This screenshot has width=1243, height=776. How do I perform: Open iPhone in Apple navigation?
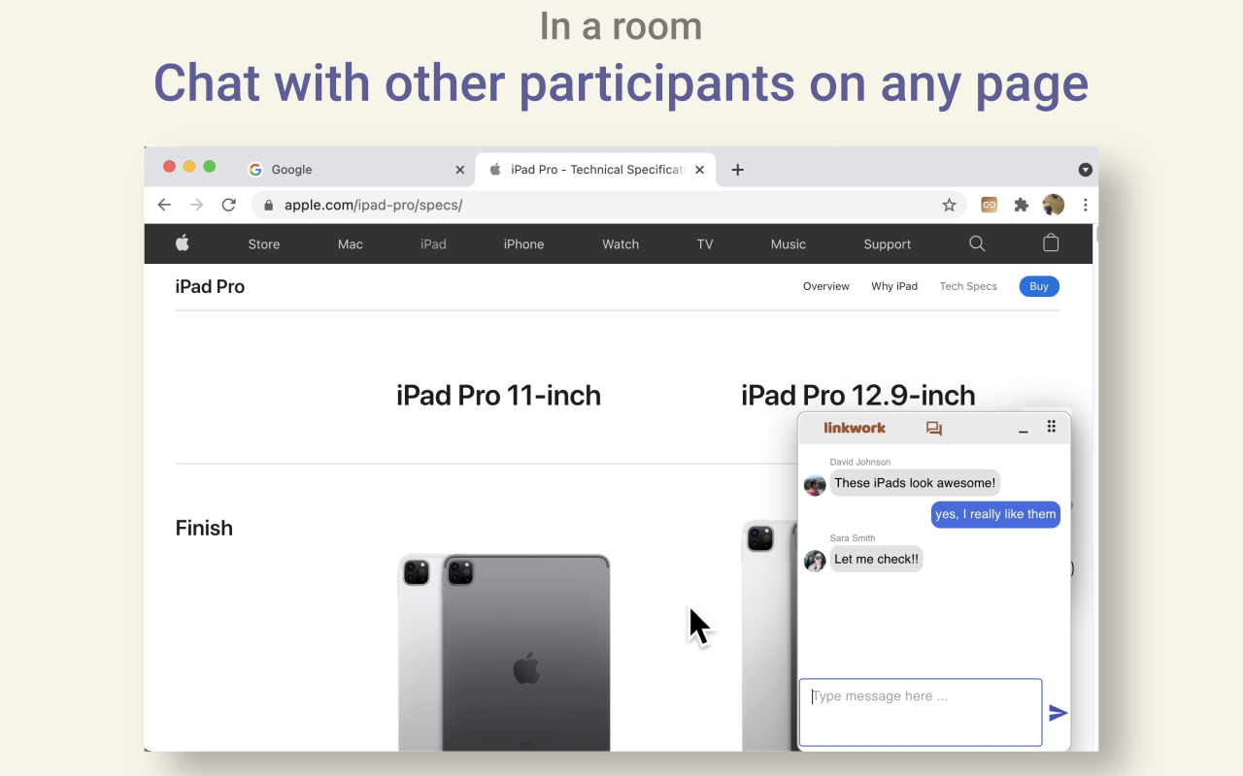coord(524,244)
